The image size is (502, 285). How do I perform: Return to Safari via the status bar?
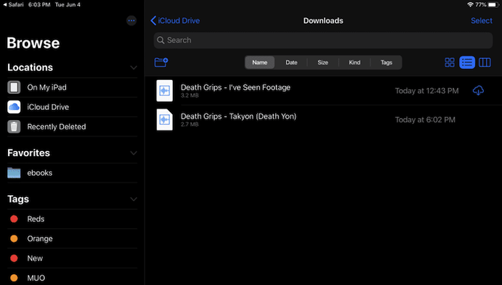point(13,5)
